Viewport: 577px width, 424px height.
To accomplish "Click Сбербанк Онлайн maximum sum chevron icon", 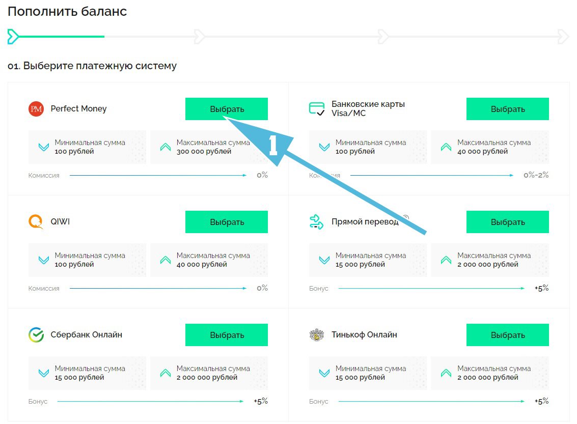I will point(166,373).
